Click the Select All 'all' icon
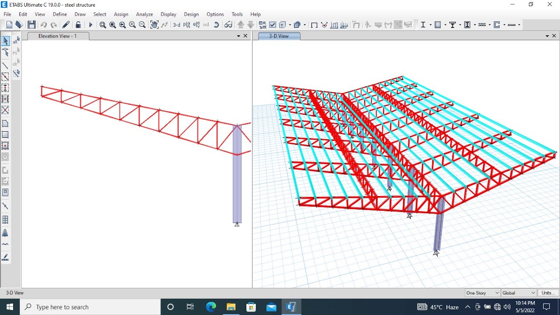Screen dimensions: 560x315 [16, 41]
